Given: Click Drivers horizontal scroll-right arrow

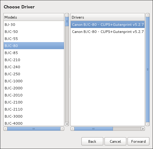Looking at the screenshot, I should (x=143, y=129).
